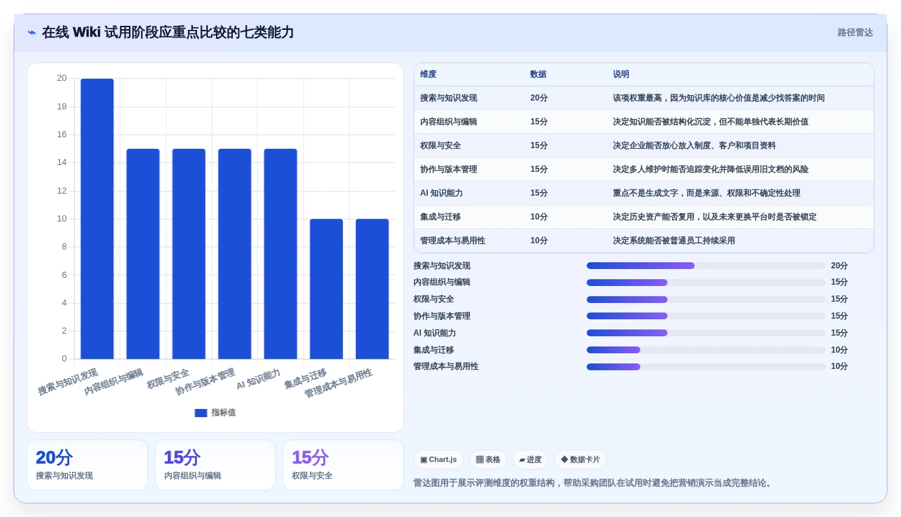
Task: Click the page title 在线 Wiki 试用阶段
Action: [168, 33]
